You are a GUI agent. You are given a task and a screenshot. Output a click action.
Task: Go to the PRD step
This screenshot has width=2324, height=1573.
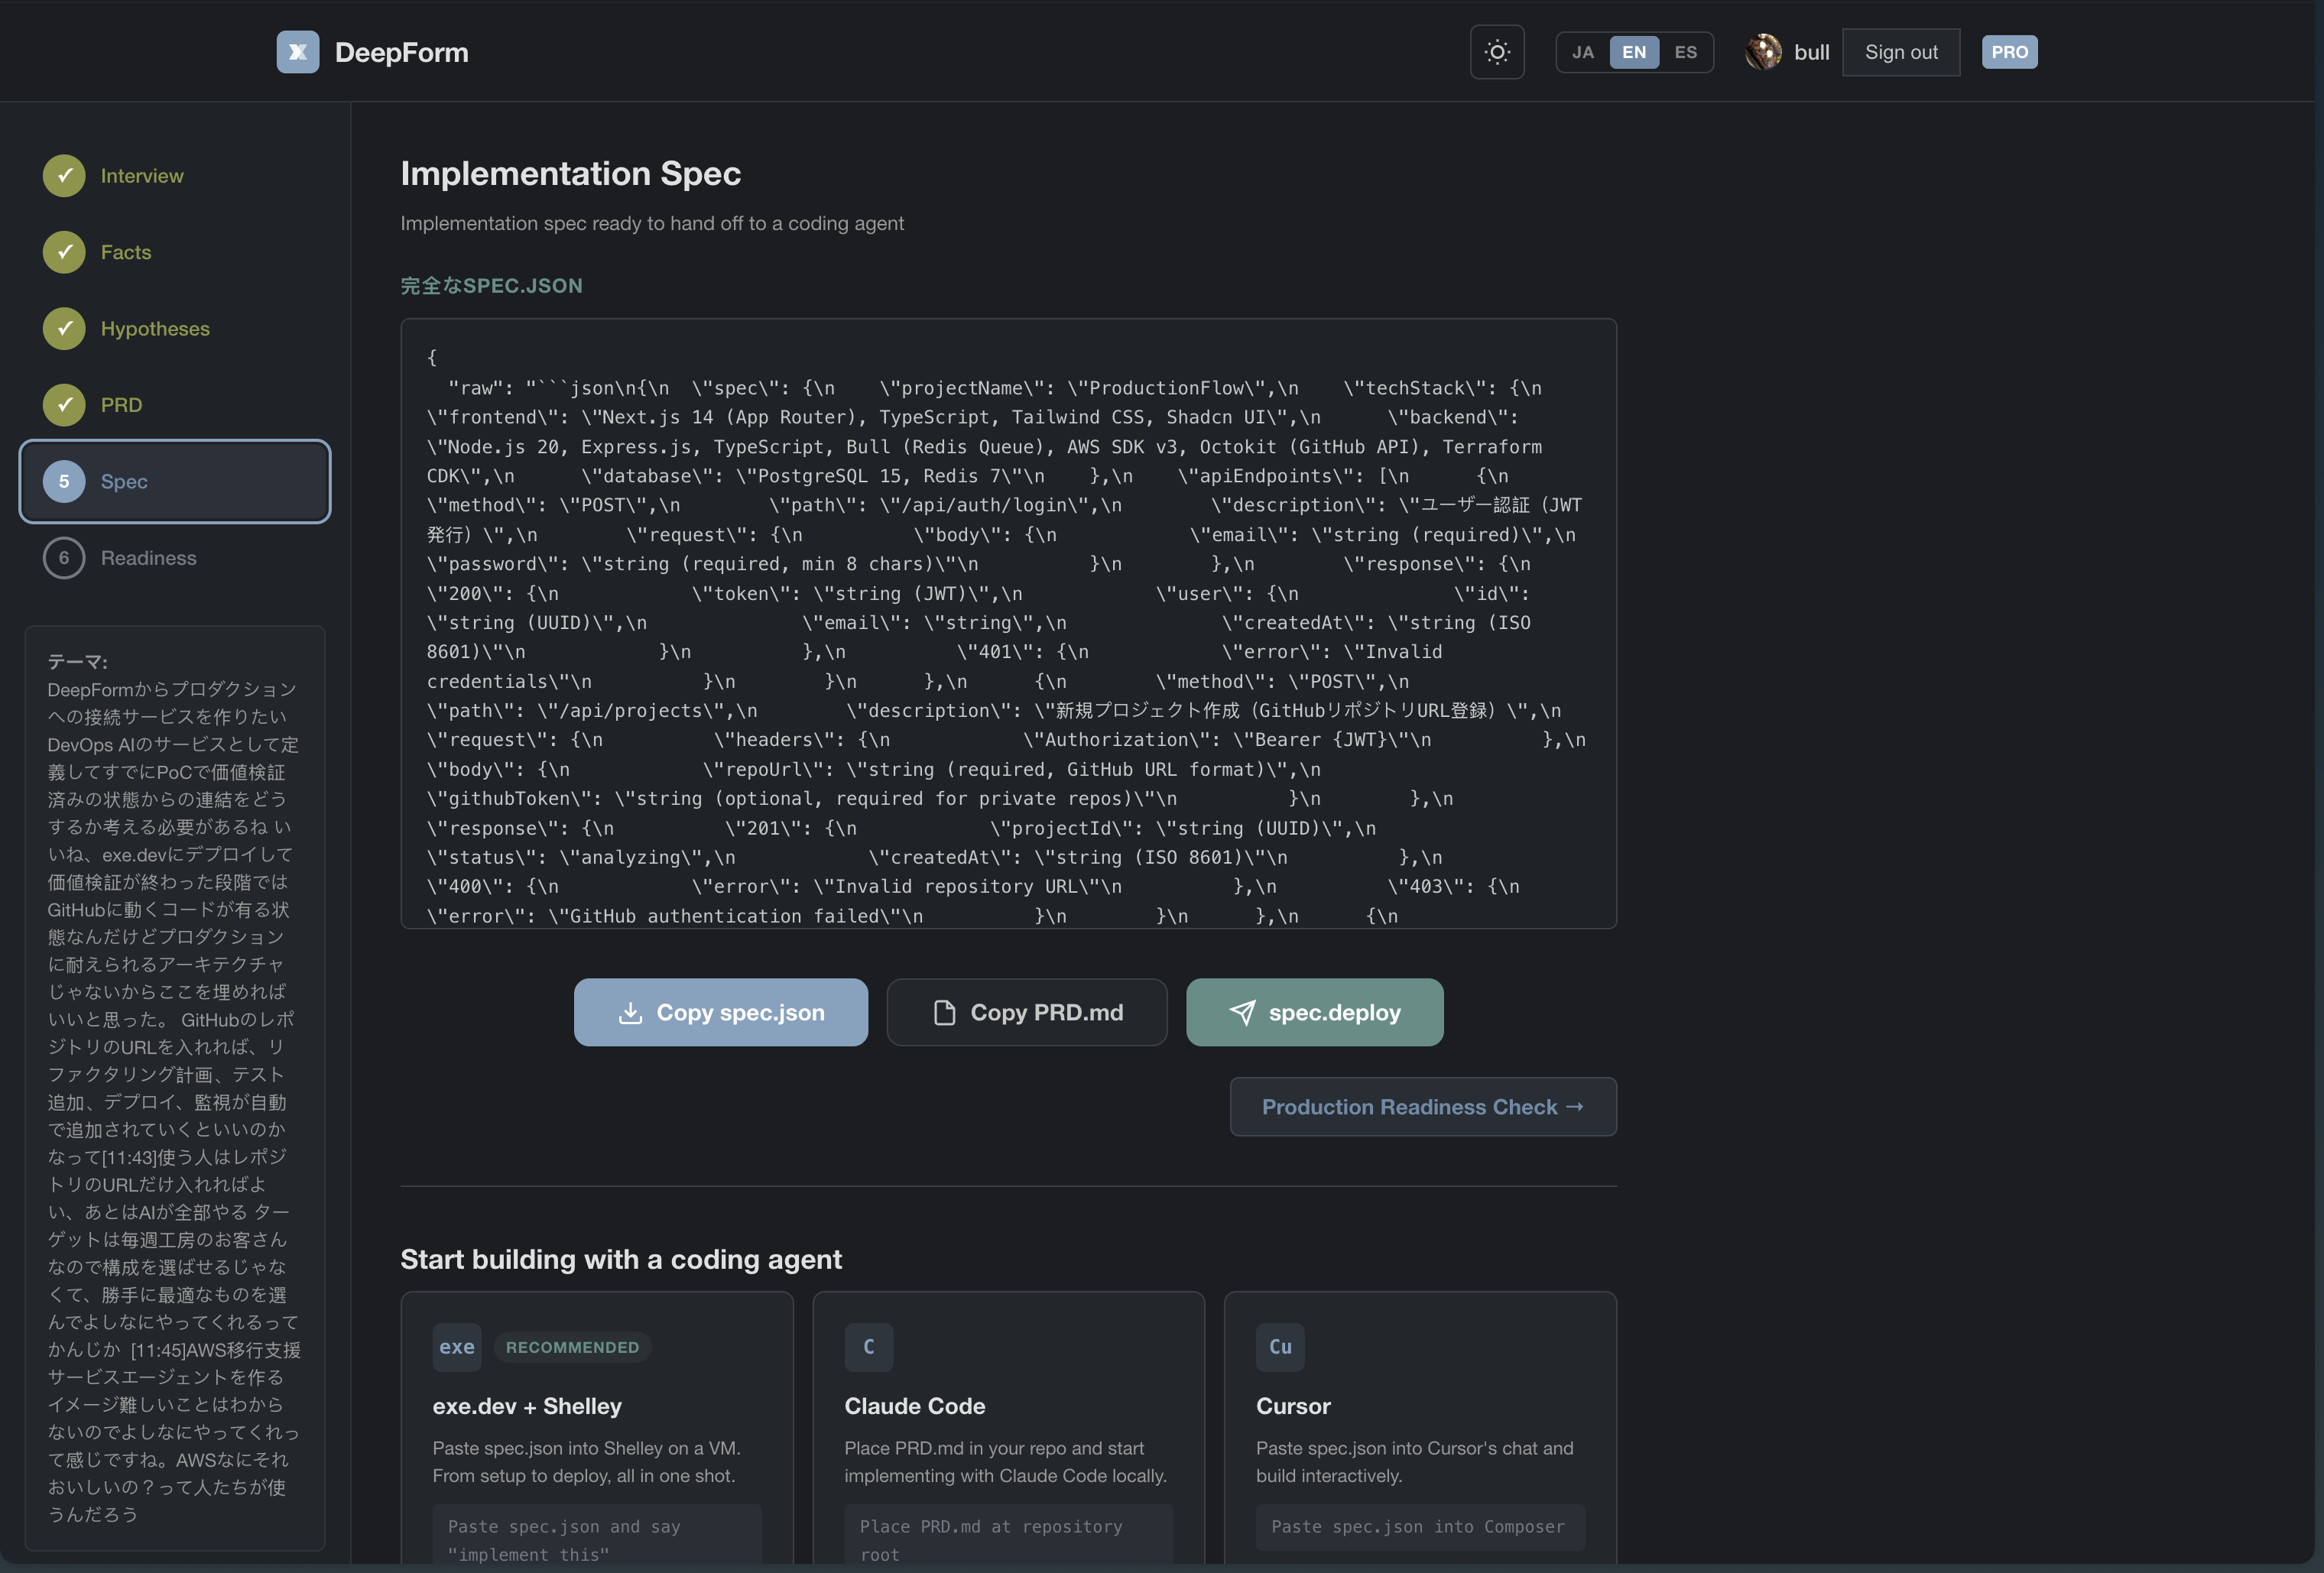point(121,405)
